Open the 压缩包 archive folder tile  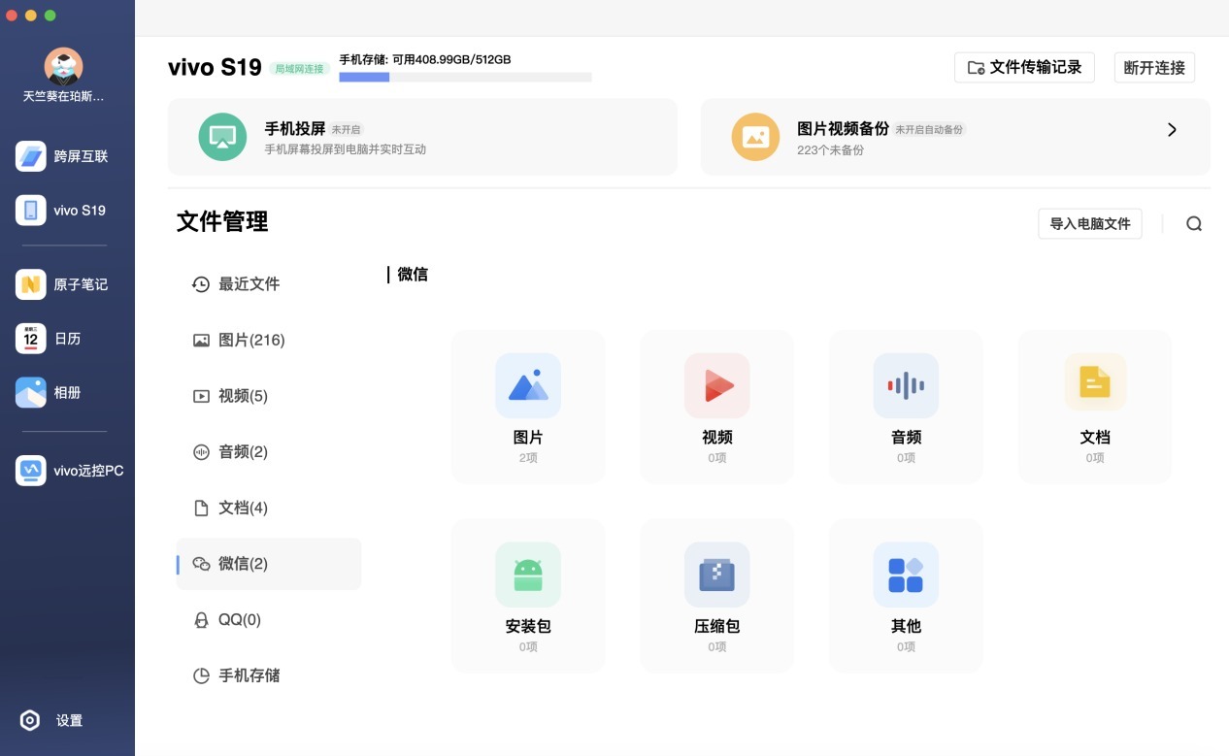(716, 595)
